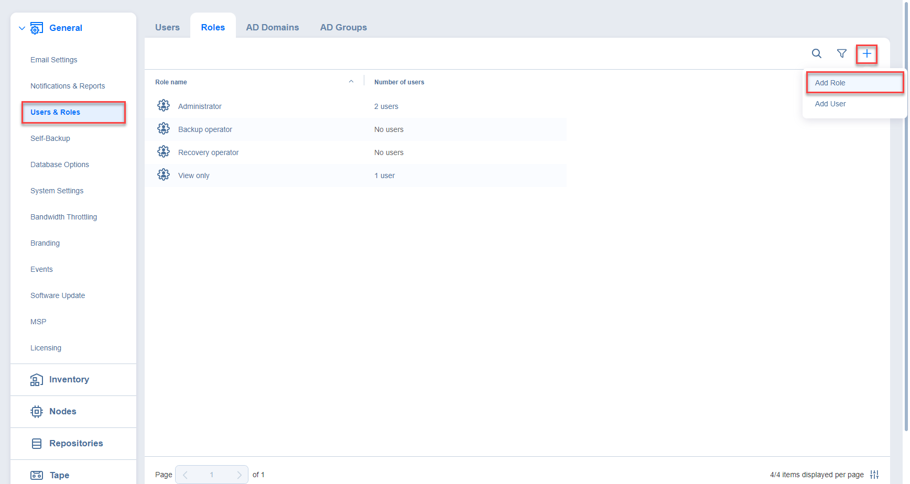Click the Nodes chip icon
The width and height of the screenshot is (910, 484).
[x=36, y=412]
